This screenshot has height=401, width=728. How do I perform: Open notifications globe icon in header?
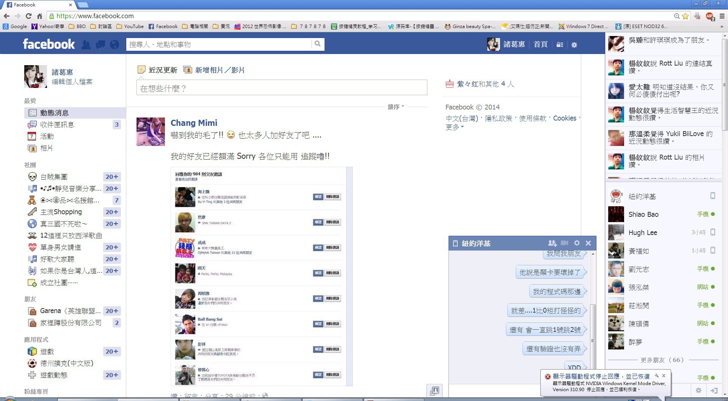point(115,45)
